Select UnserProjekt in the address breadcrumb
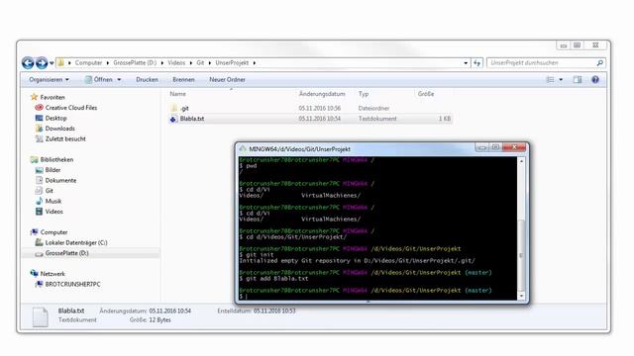The height and width of the screenshot is (356, 634). point(232,63)
